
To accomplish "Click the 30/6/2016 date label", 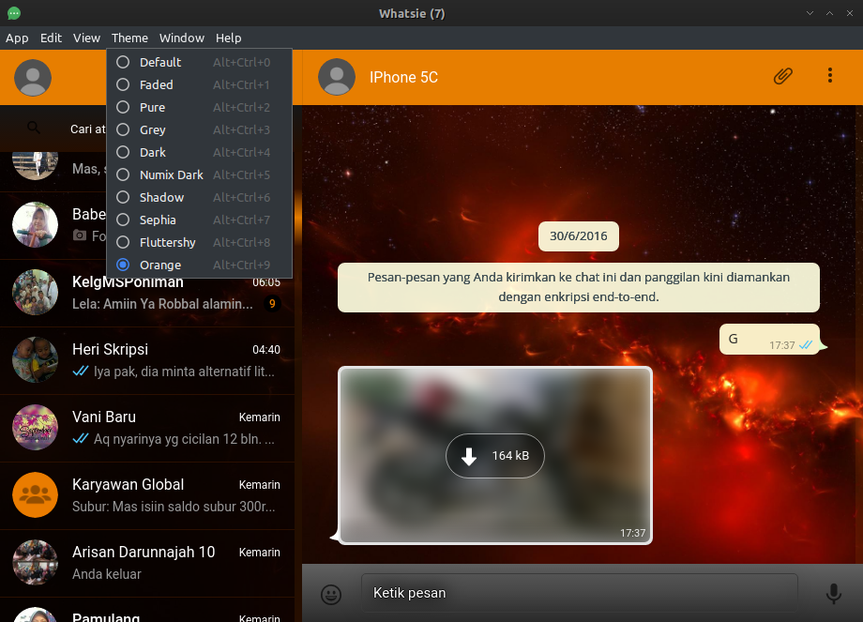I will 579,236.
